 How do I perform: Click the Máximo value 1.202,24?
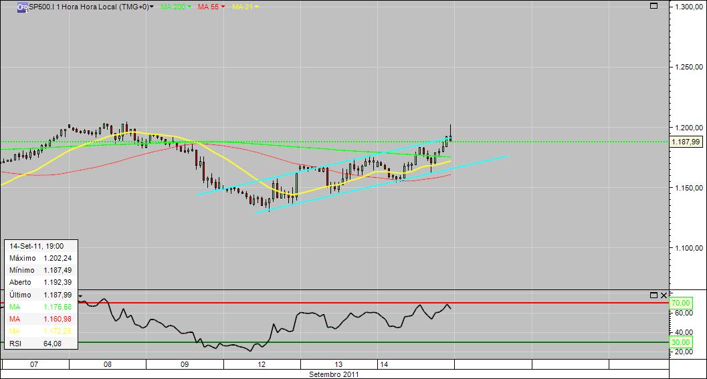58,258
